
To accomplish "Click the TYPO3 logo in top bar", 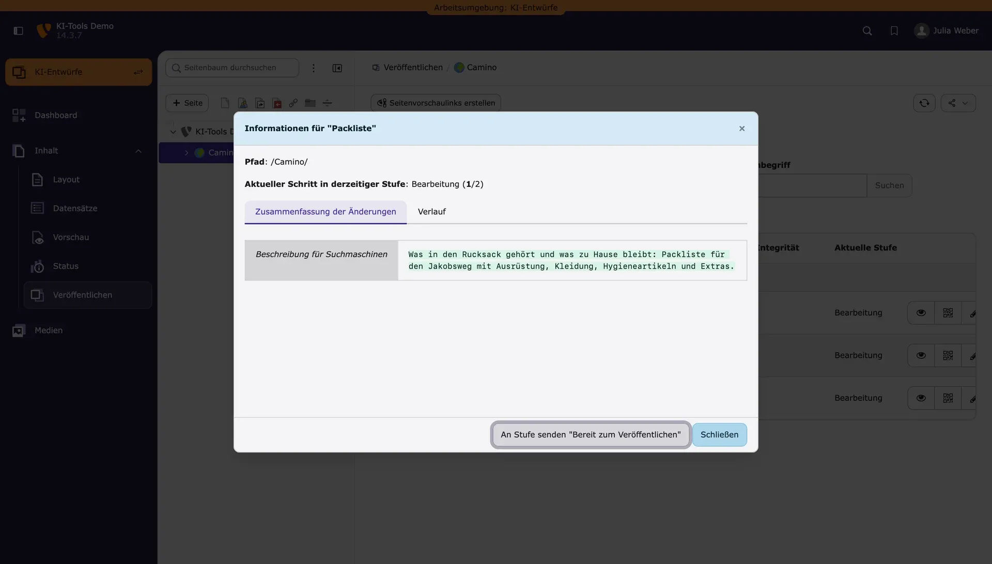I will 43,31.
